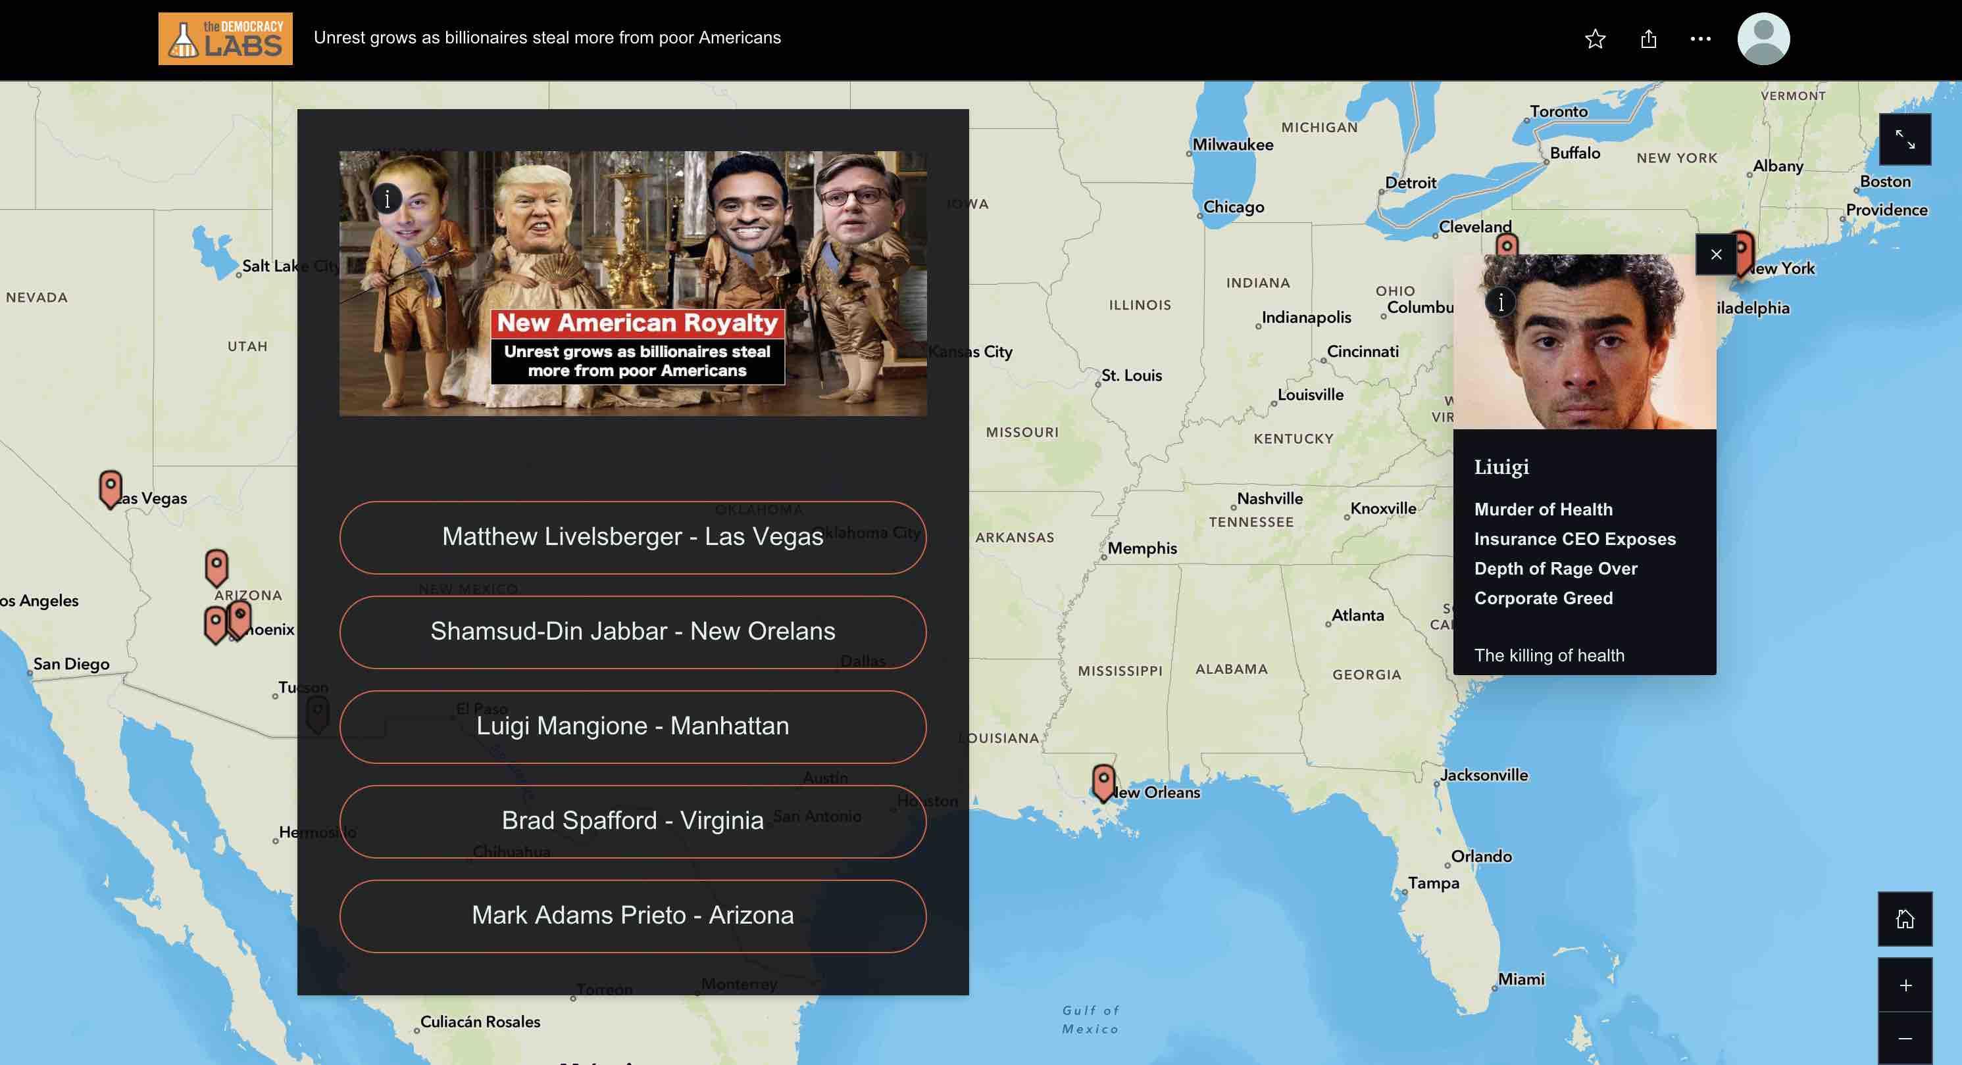Click the Buffalo city label
1962x1065 pixels.
pyautogui.click(x=1574, y=153)
